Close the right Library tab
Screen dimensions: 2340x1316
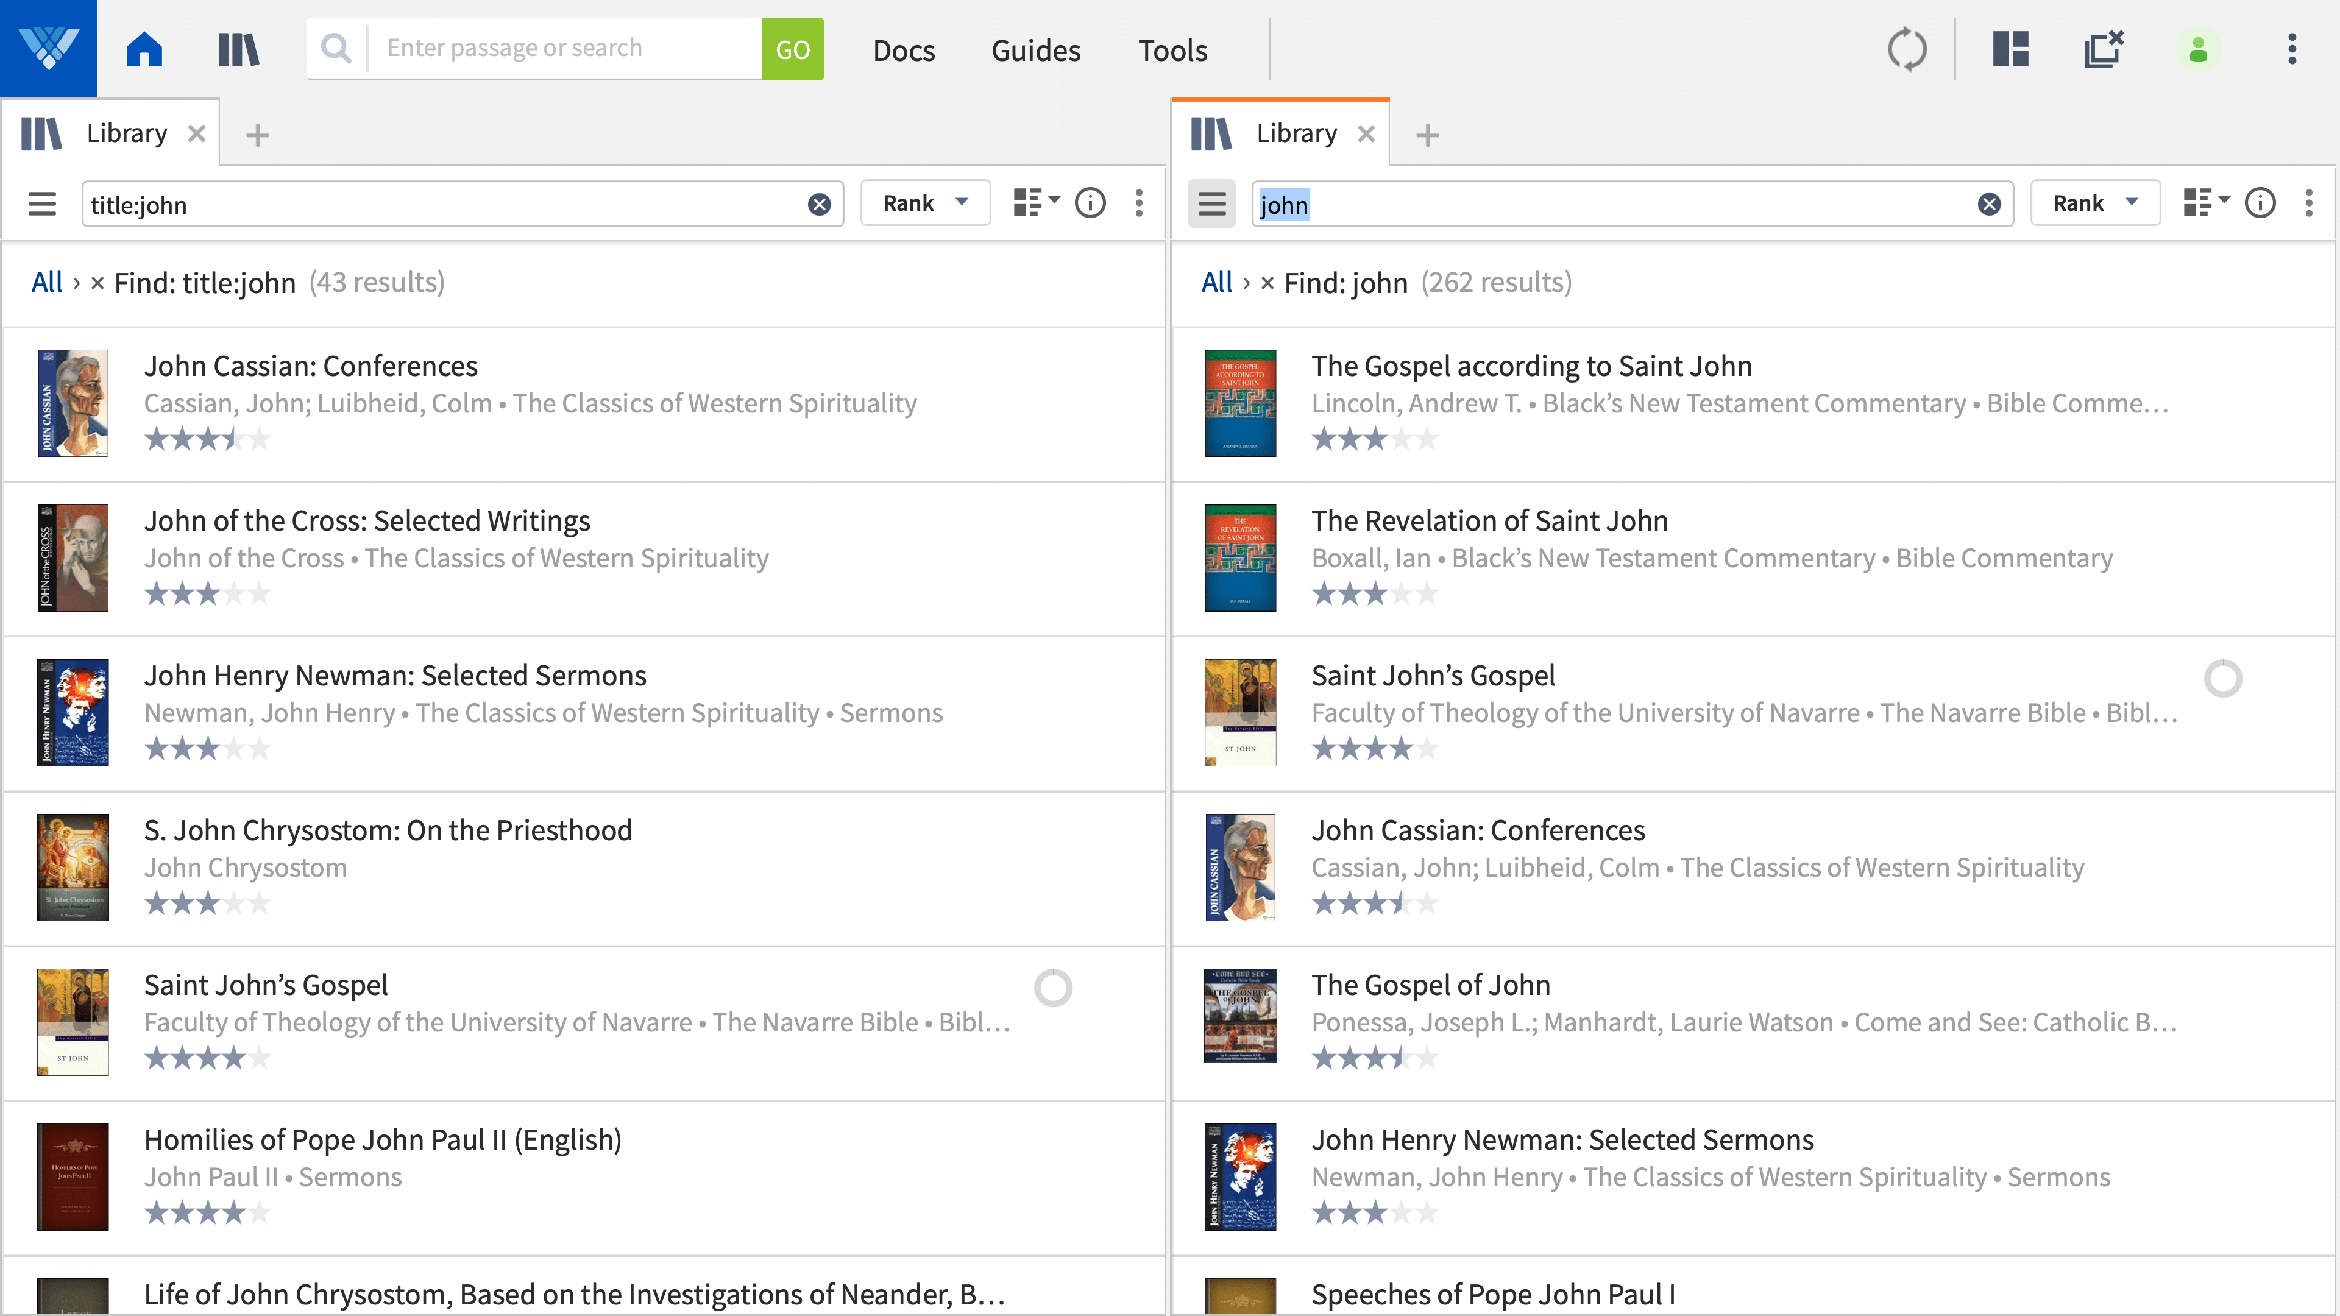coord(1366,135)
